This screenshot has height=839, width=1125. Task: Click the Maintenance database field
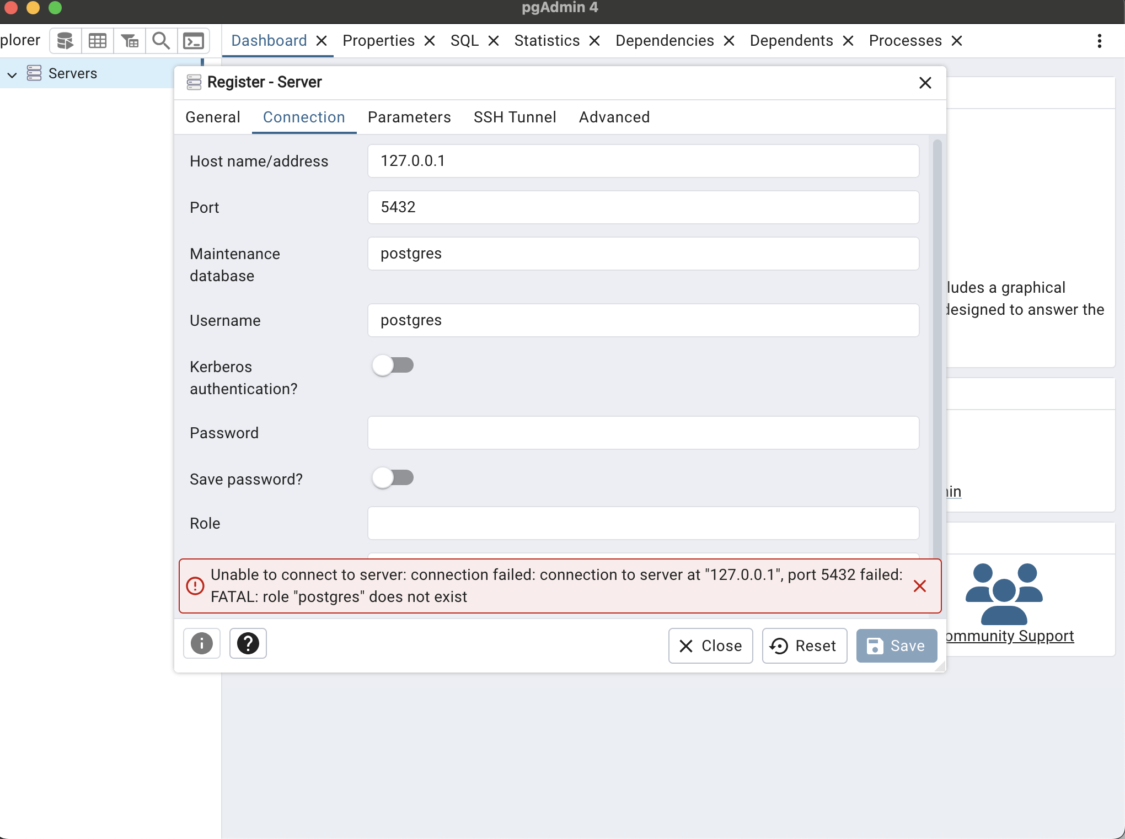pyautogui.click(x=644, y=254)
